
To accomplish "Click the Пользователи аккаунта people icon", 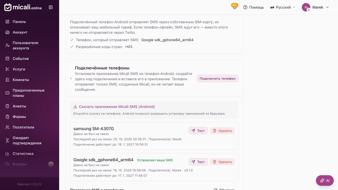I will [x=7, y=45].
